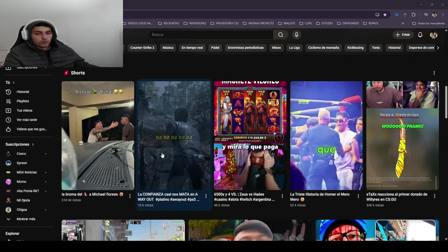The width and height of the screenshot is (448, 252).
Task: Select the Kickboxing filter chip
Action: (355, 48)
